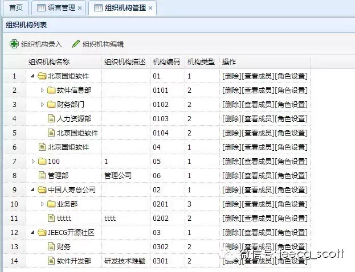Screen dimensions: 355x272
Task: Click the document icon next to 管理部
Action: coord(42,175)
